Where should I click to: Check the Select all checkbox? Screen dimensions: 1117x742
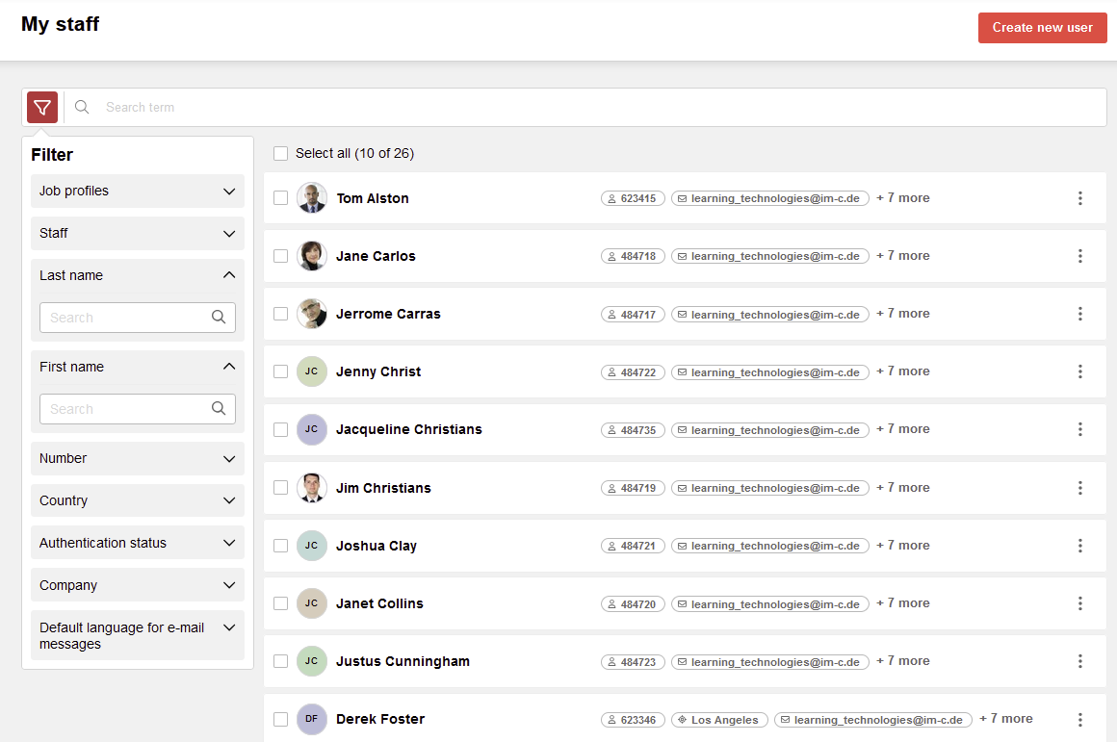tap(281, 154)
